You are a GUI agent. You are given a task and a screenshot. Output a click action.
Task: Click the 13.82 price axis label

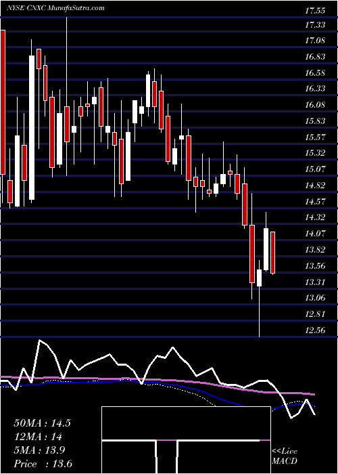click(315, 250)
